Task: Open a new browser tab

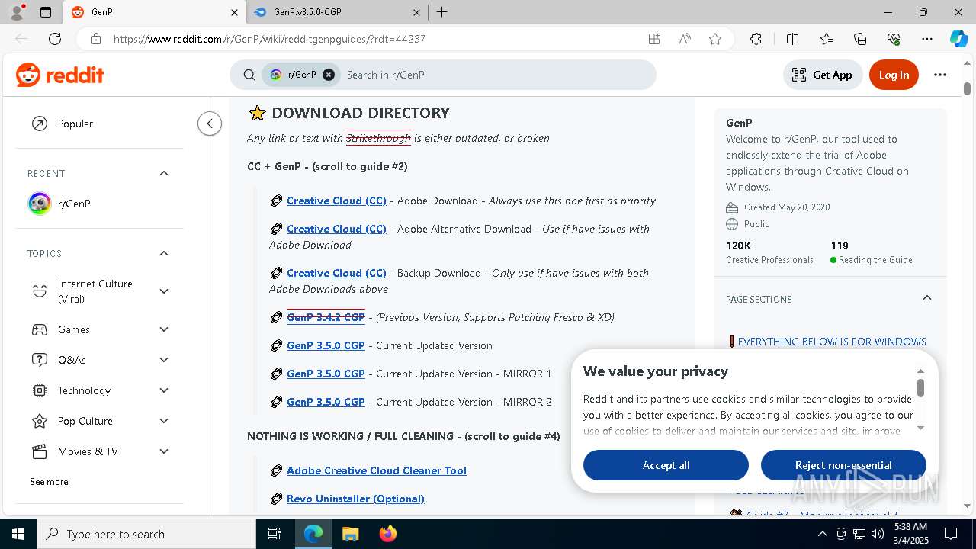Action: [442, 12]
